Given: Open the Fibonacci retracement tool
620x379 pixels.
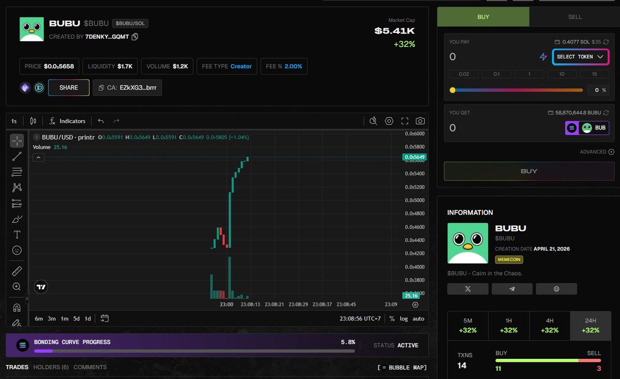Looking at the screenshot, I should pyautogui.click(x=17, y=172).
